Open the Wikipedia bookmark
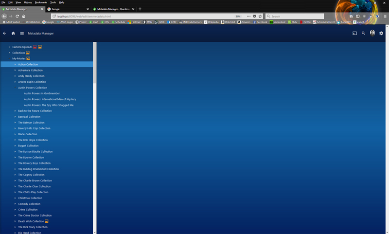The width and height of the screenshot is (389, 234). (212, 22)
